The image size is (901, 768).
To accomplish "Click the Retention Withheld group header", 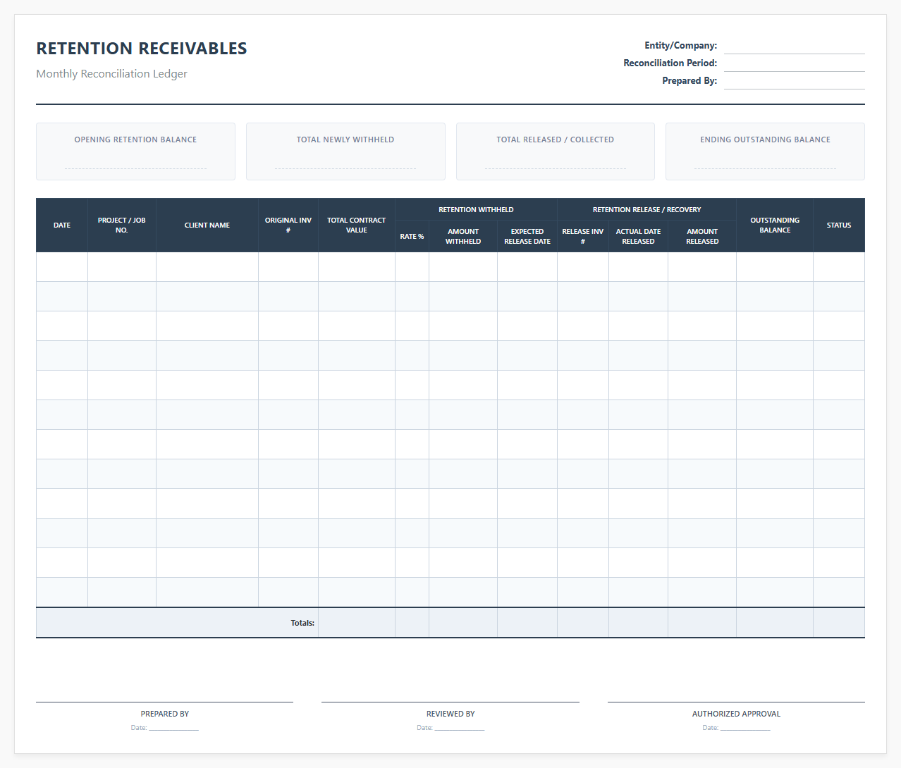I will (x=476, y=209).
